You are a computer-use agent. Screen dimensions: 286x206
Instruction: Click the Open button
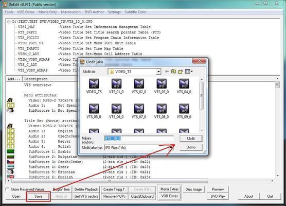pos(16,196)
